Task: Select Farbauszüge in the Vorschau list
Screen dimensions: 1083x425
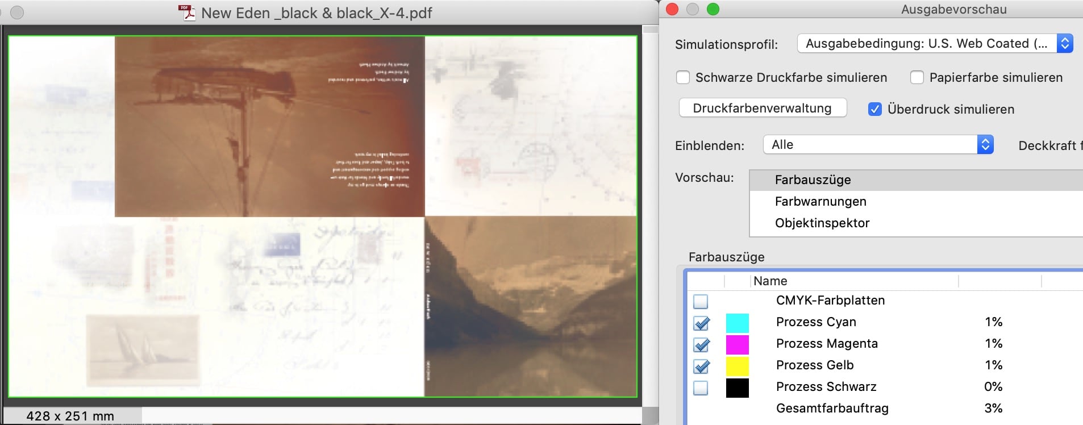Action: tap(916, 180)
